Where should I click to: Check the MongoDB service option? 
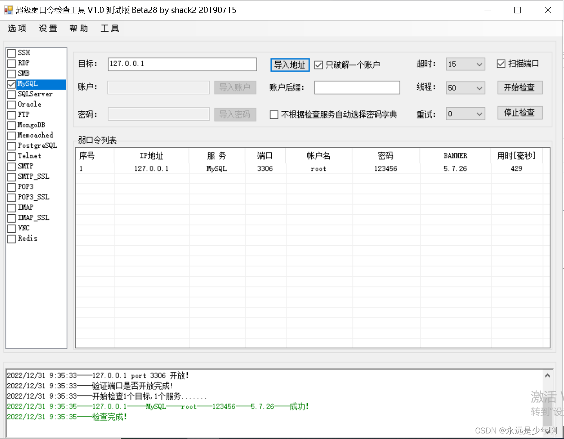[x=11, y=125]
